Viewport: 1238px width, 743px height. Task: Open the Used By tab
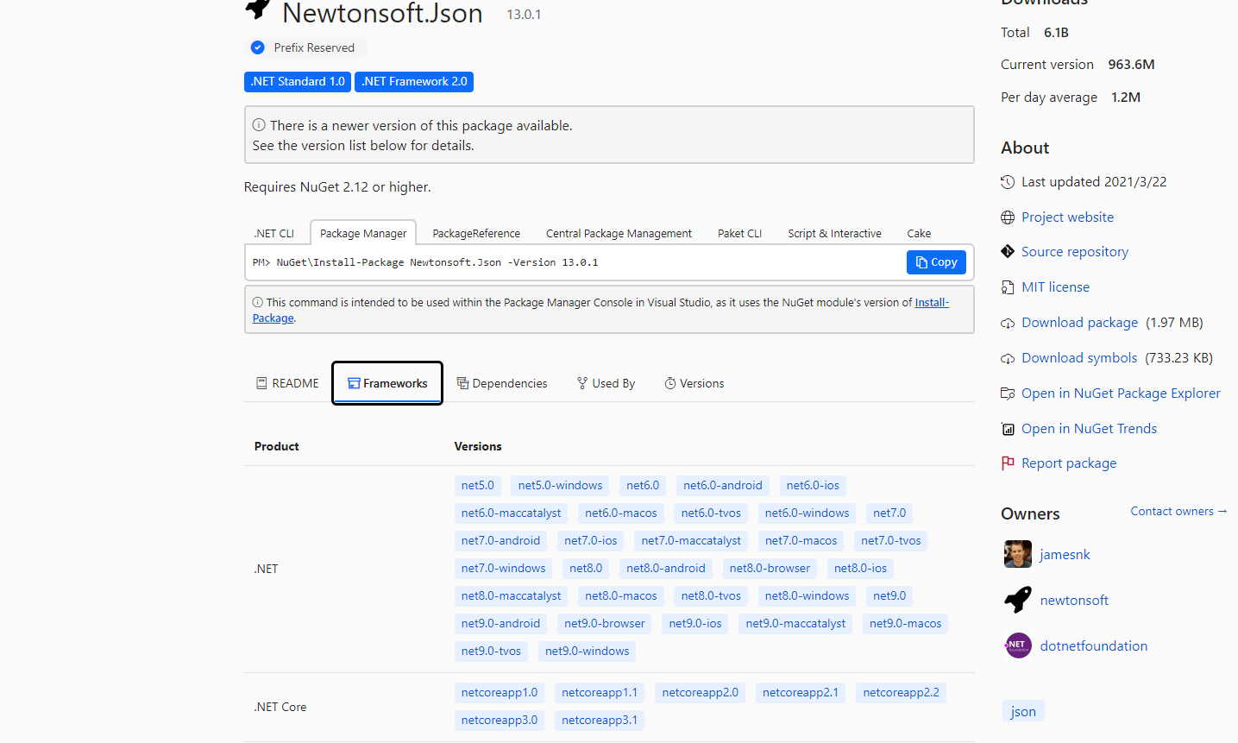(606, 383)
